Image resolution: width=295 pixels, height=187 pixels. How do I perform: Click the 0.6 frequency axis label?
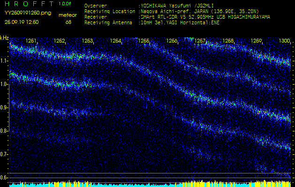tap(4, 178)
